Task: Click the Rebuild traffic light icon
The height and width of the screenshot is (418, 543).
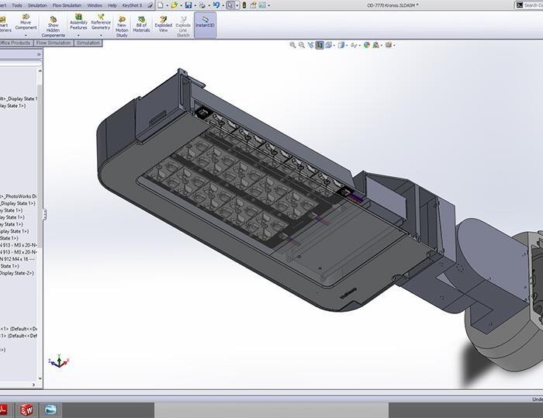Action: [244, 5]
